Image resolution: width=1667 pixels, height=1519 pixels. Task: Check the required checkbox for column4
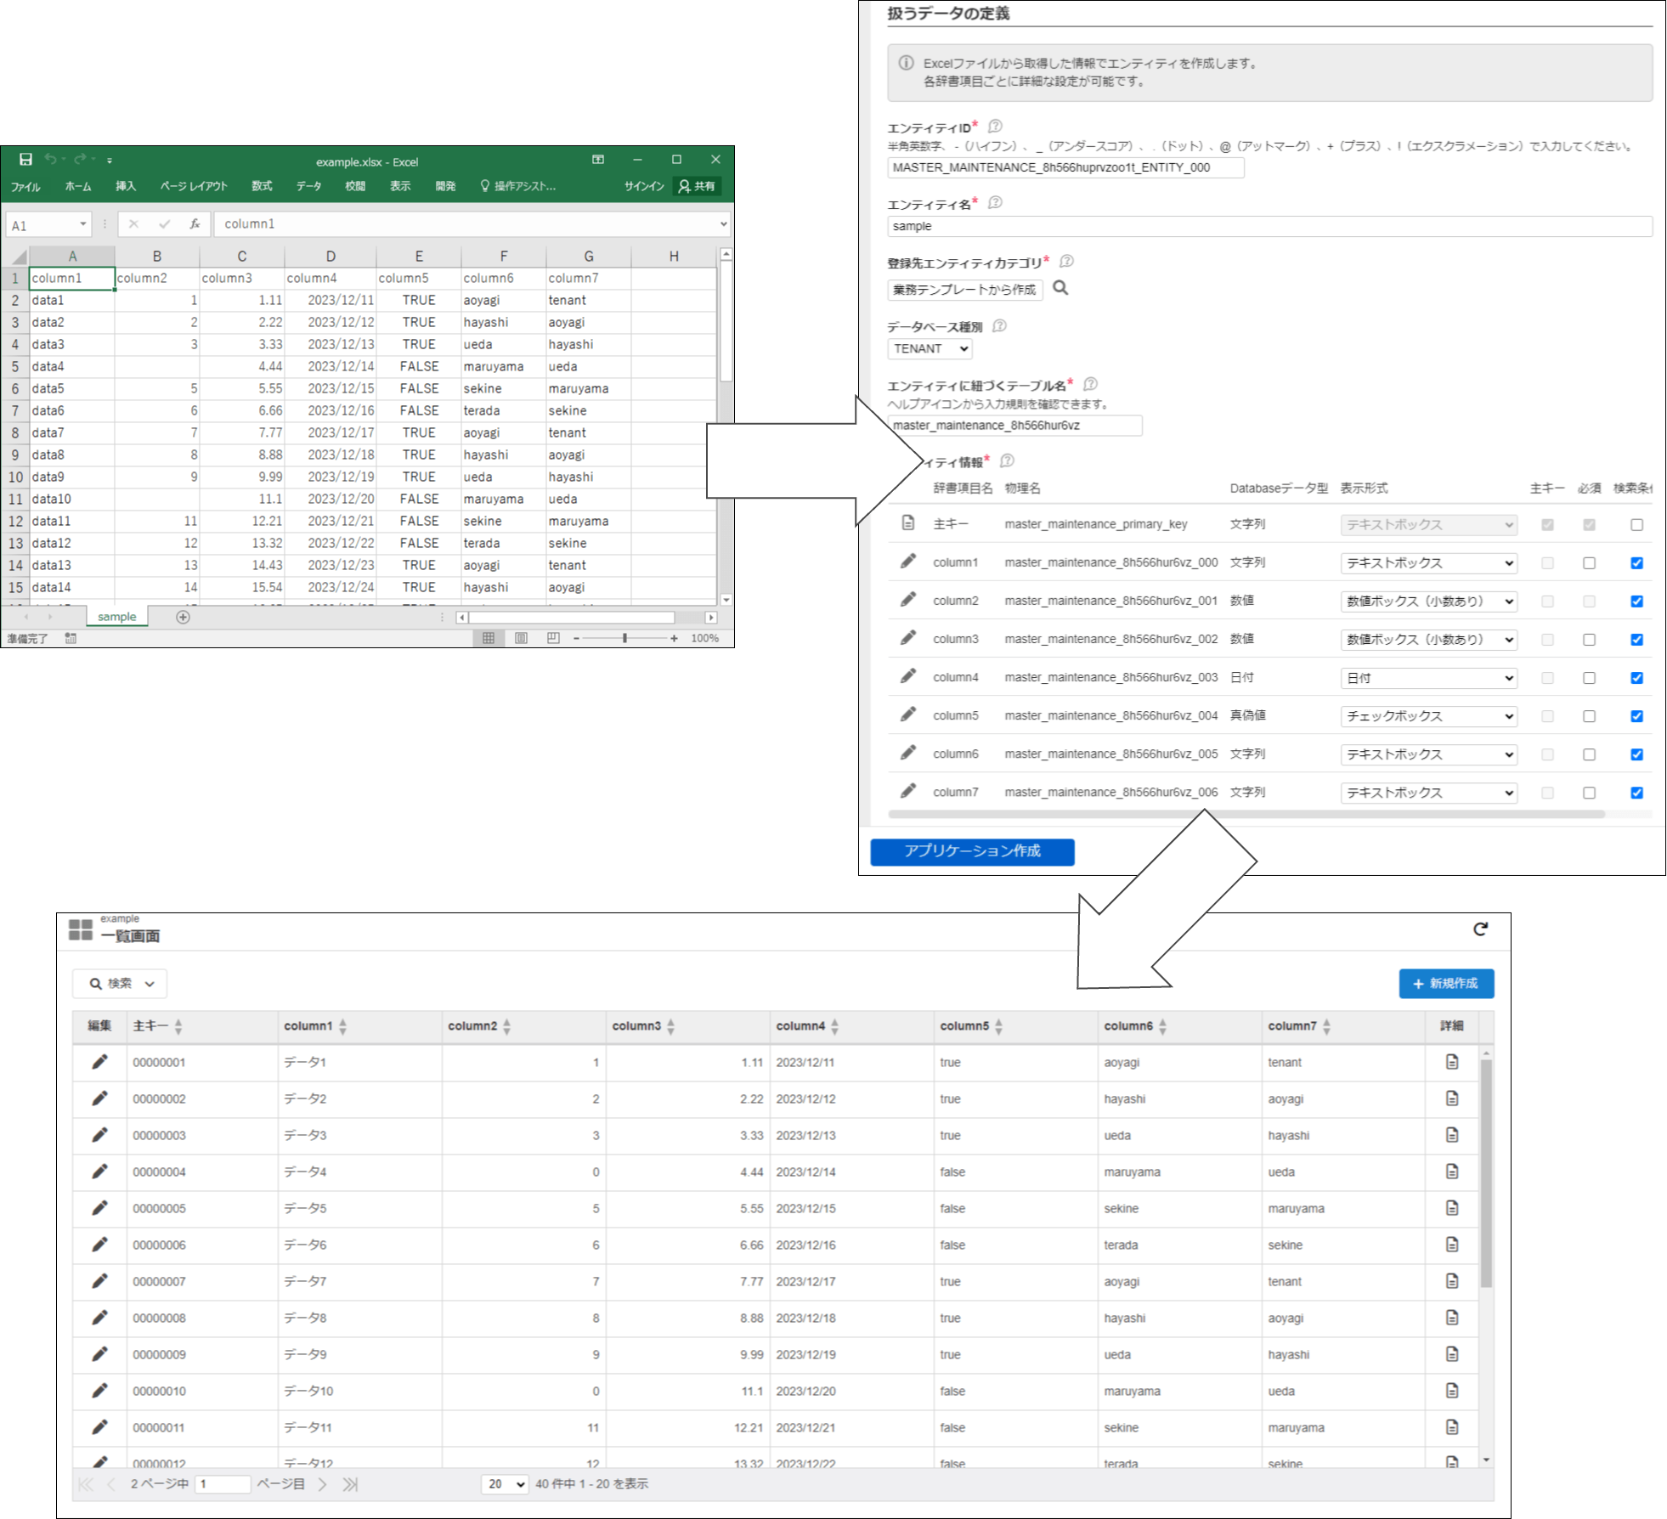(x=1589, y=678)
